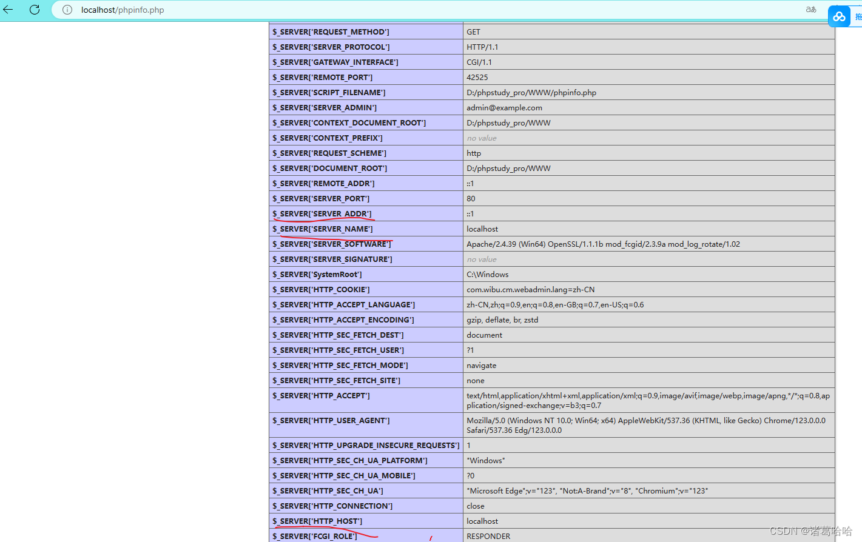Select the "Windows" platform value
862x542 pixels.
click(x=486, y=460)
